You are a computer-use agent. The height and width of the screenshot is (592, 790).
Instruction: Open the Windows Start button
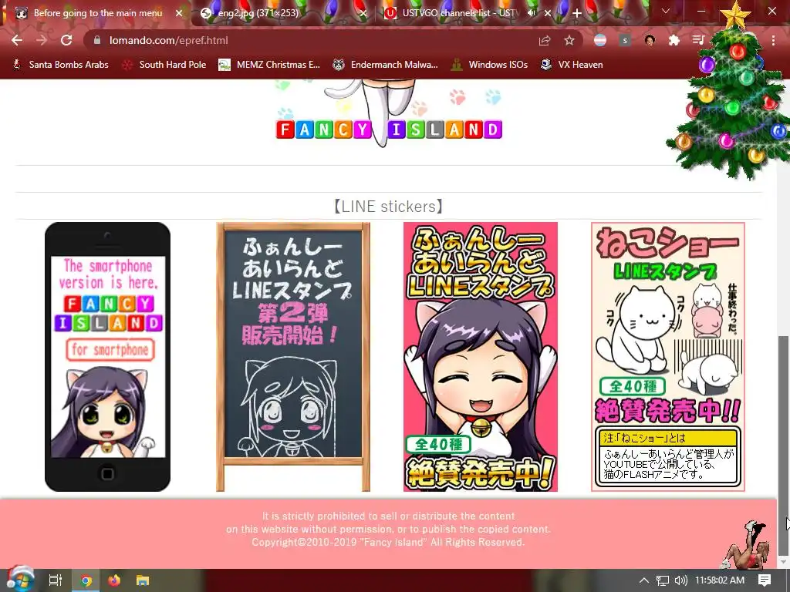20,580
